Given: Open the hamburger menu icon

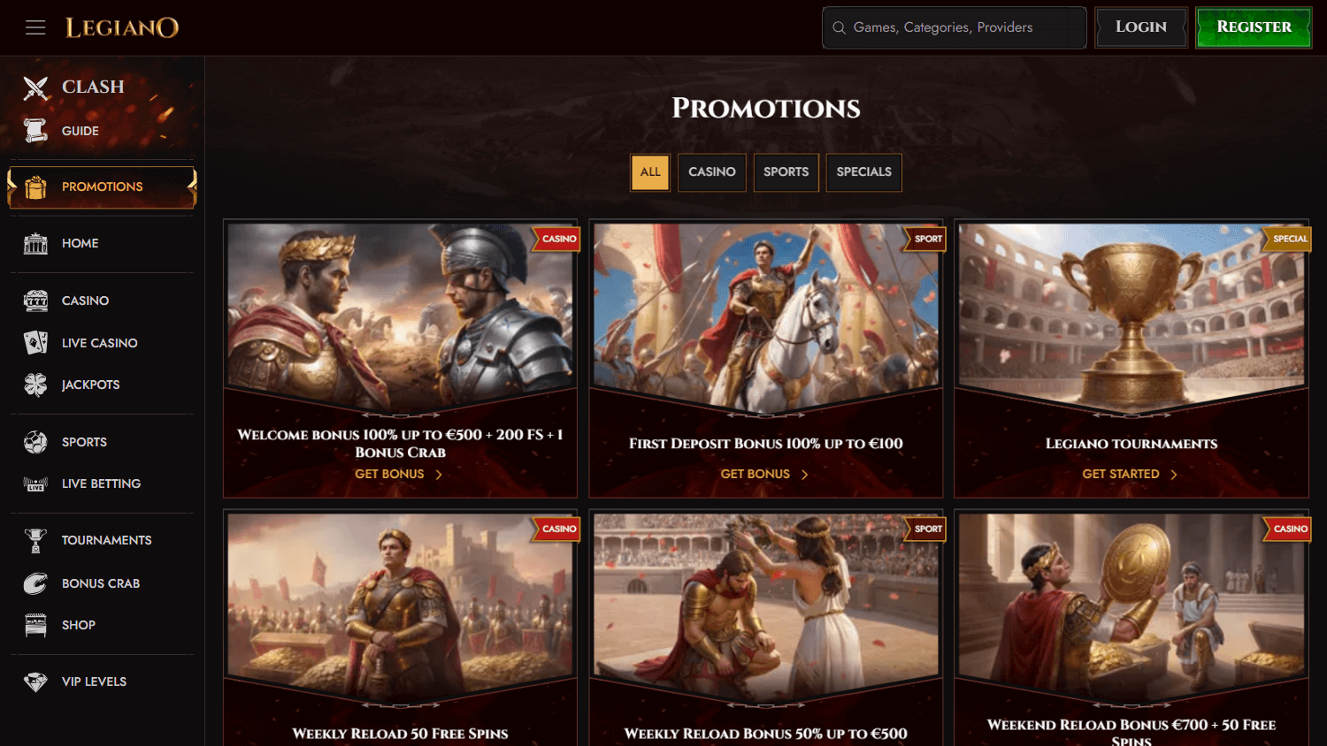Looking at the screenshot, I should [x=35, y=27].
